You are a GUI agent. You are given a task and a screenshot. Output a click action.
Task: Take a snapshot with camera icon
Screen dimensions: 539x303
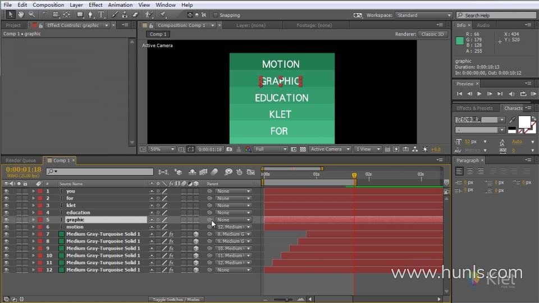tap(229, 149)
